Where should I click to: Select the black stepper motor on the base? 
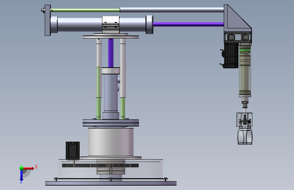coord(73,150)
